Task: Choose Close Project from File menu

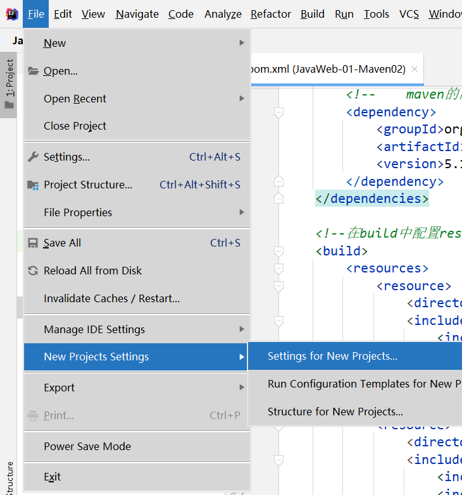Action: point(75,126)
